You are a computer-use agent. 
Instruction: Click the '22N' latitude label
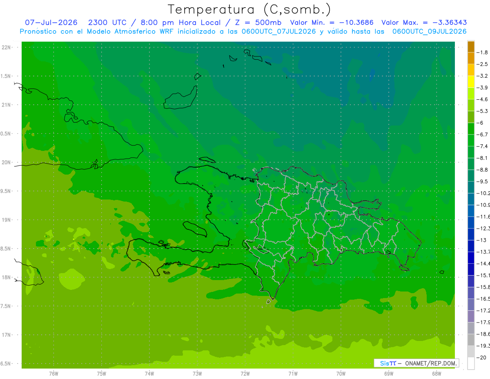tap(6, 47)
